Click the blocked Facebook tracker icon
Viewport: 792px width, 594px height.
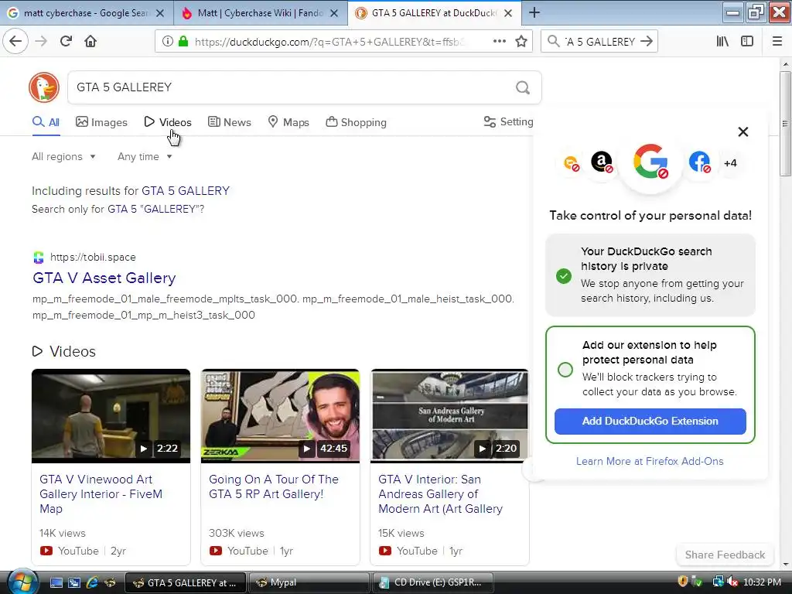pos(699,162)
